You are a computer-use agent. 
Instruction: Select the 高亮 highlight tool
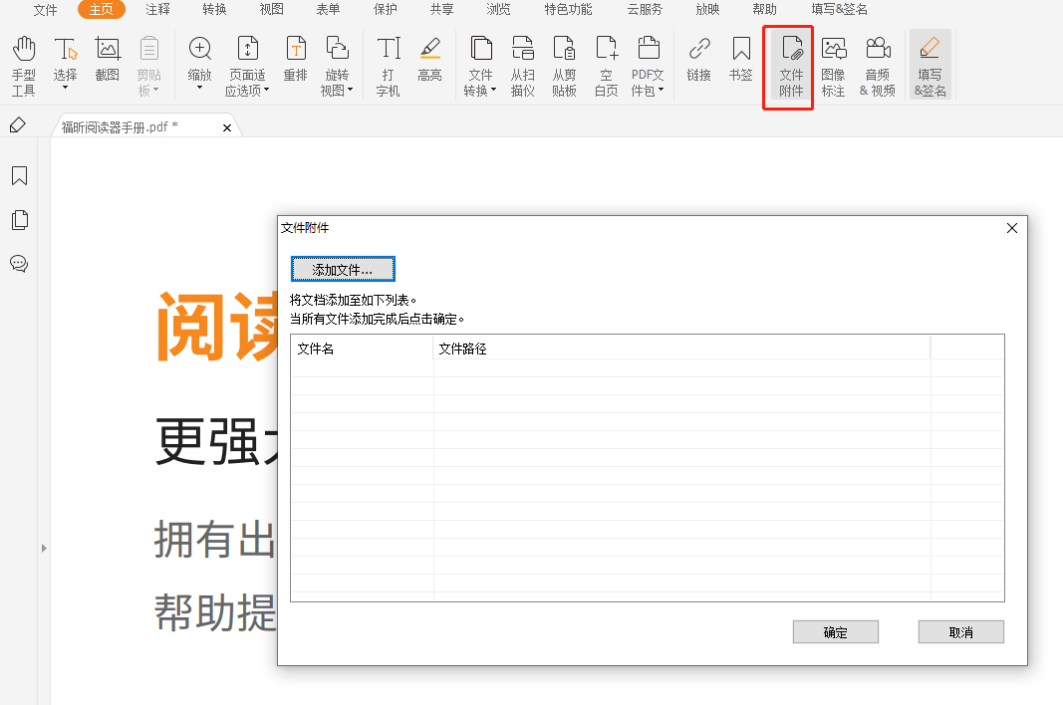click(429, 63)
